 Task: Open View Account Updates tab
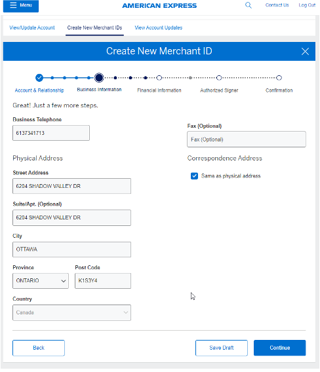(x=159, y=28)
